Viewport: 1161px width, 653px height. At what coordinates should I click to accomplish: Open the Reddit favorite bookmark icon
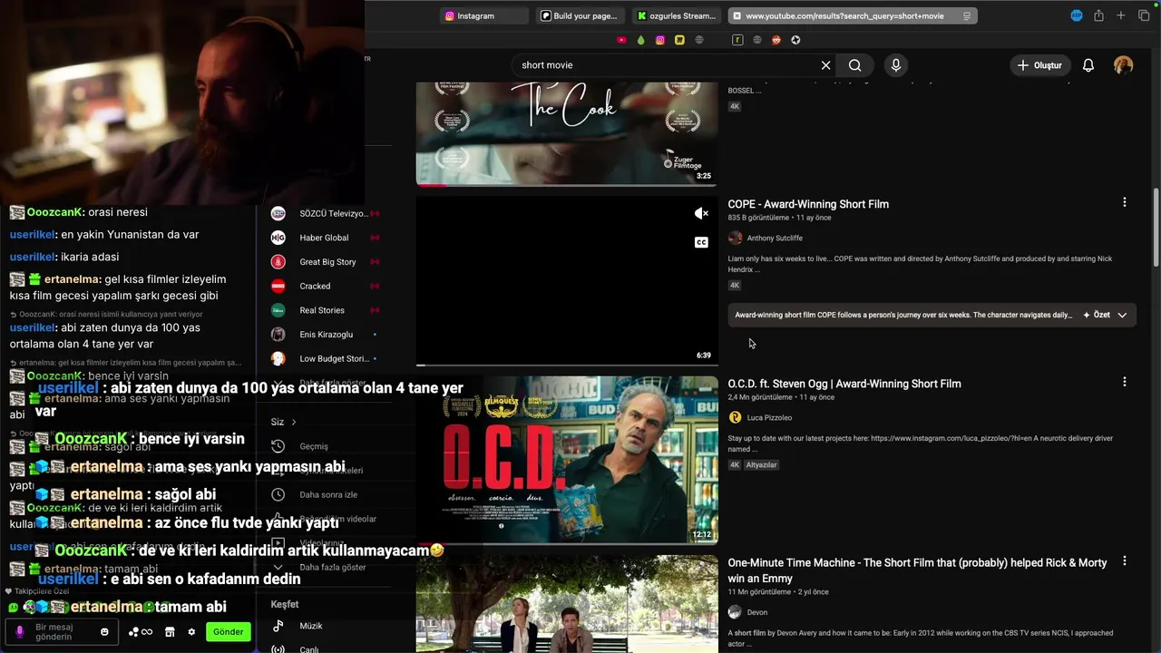coord(776,40)
